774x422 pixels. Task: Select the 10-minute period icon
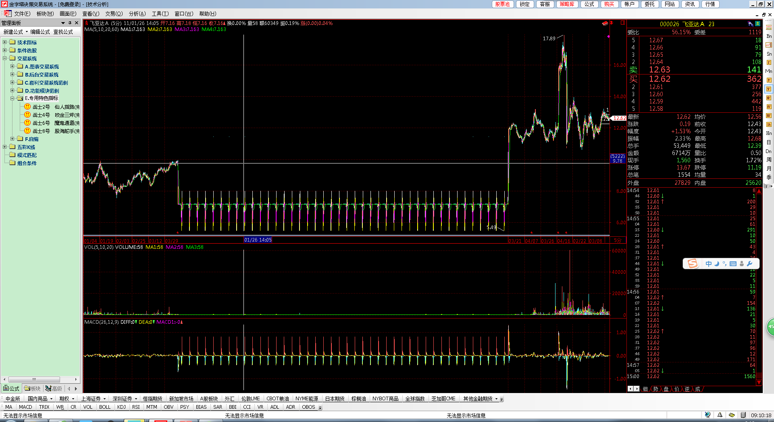(769, 98)
